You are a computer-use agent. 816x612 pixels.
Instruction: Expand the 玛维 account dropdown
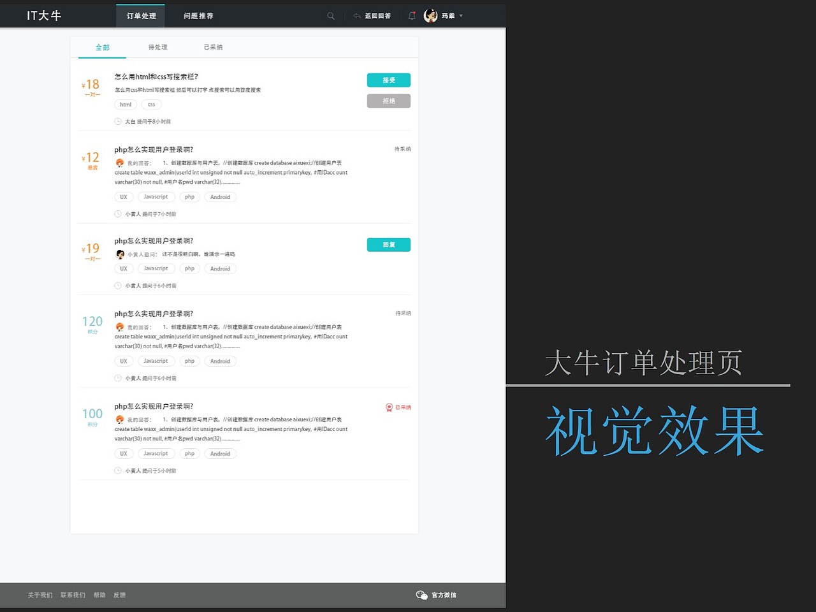461,15
